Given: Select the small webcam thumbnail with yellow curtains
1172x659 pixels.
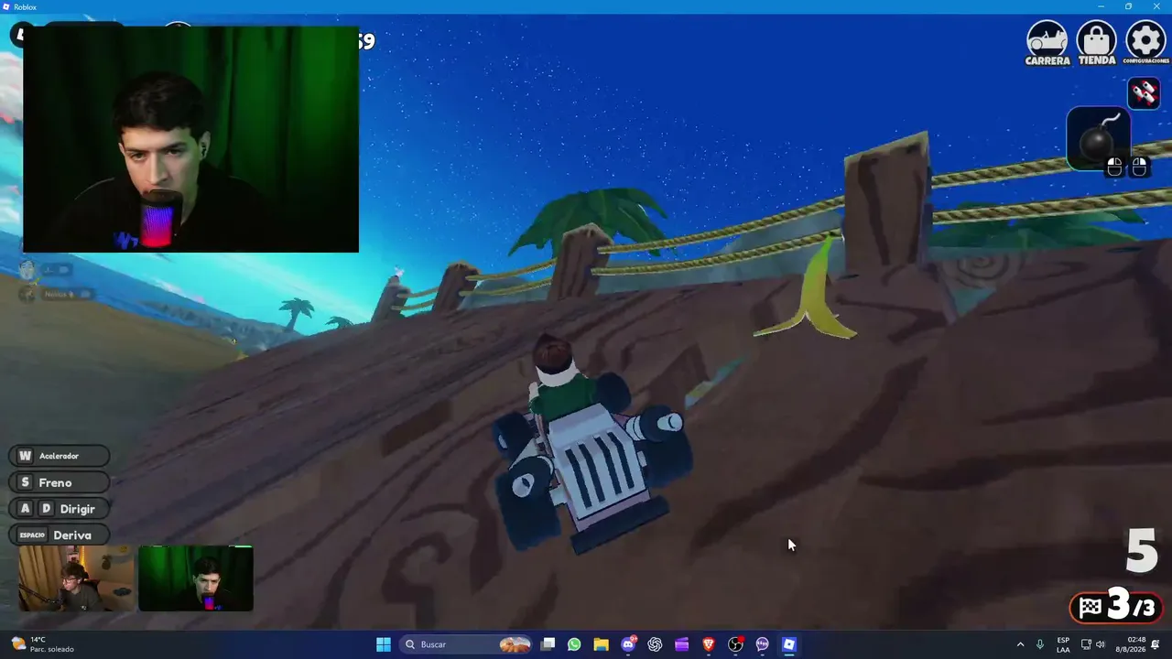Looking at the screenshot, I should 76,578.
